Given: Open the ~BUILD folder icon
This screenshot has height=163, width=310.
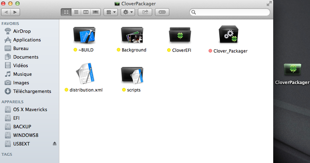Looking at the screenshot, I should [x=84, y=35].
